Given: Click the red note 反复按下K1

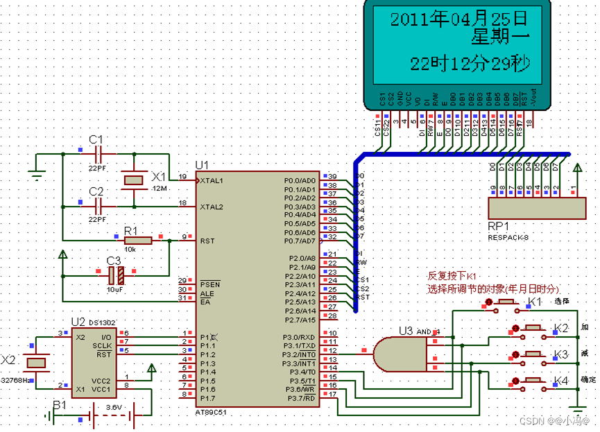Looking at the screenshot, I should coord(452,276).
